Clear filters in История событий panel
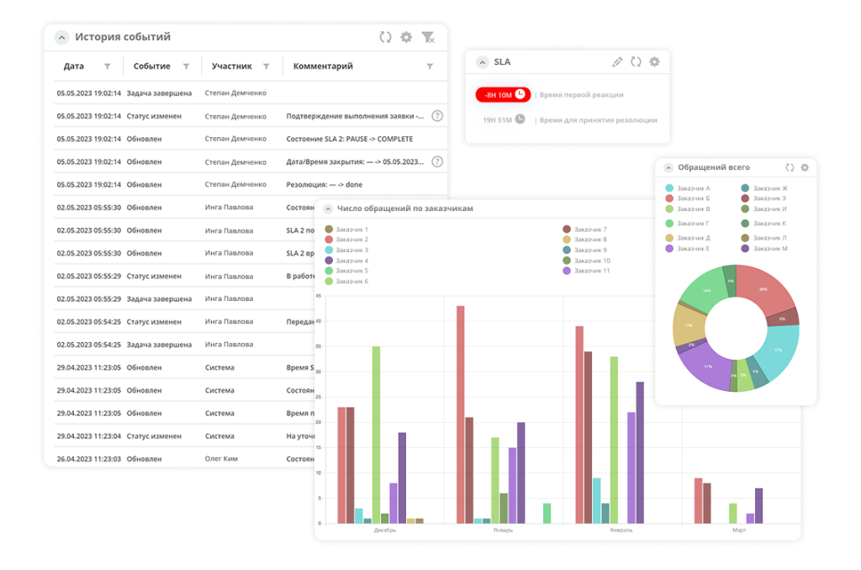The width and height of the screenshot is (861, 570). point(428,37)
